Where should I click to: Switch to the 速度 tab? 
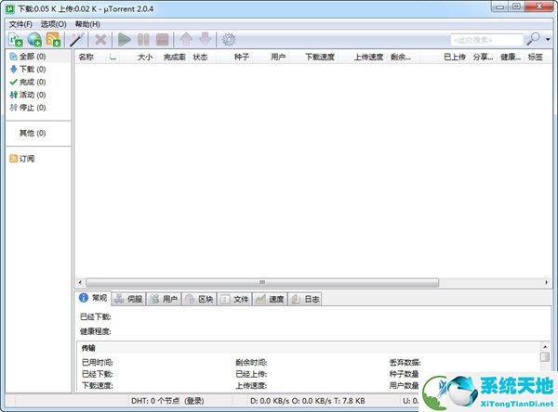(270, 300)
